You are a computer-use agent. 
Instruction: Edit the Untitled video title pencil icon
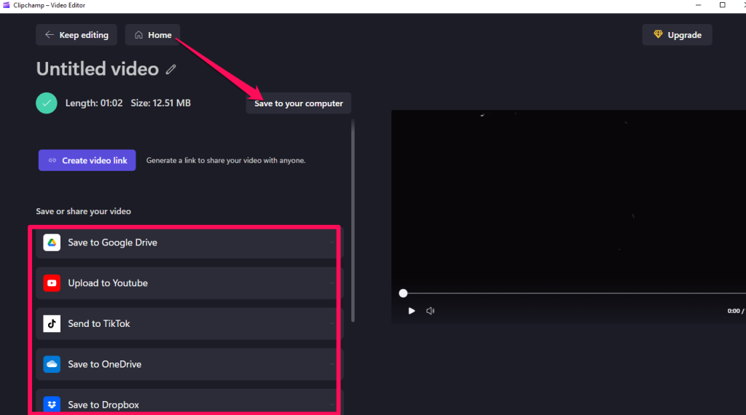[170, 69]
